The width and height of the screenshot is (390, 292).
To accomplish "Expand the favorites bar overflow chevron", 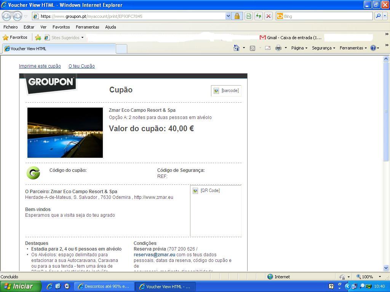I will (387, 34).
